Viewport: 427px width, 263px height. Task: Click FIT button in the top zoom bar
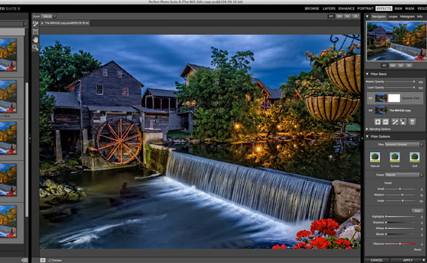pos(331,16)
